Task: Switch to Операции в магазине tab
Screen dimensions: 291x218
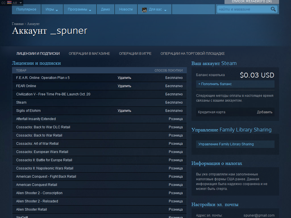Action: pyautogui.click(x=89, y=54)
